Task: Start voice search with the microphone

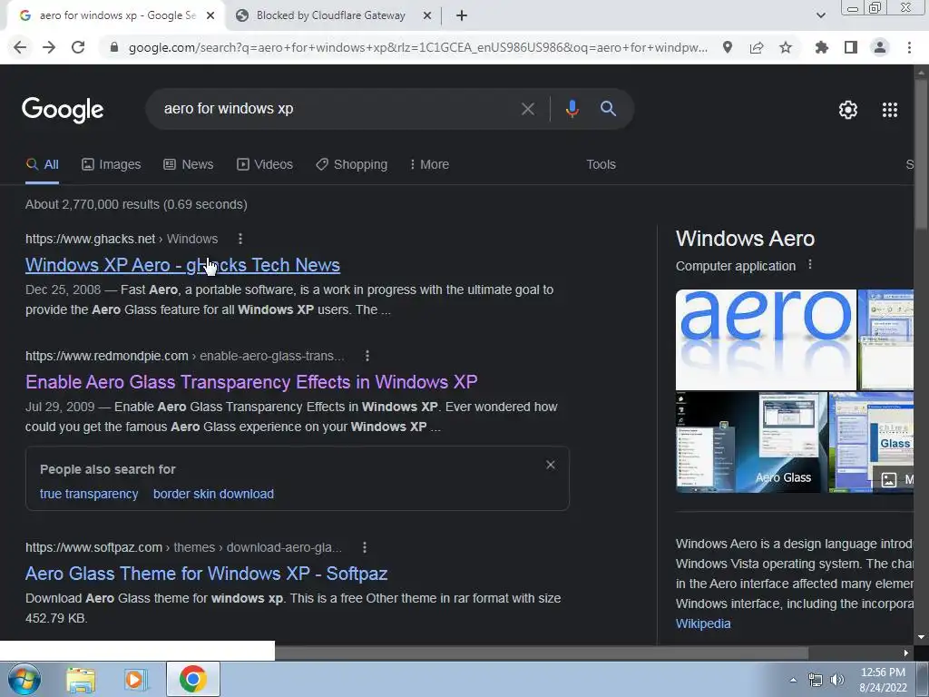Action: (572, 109)
